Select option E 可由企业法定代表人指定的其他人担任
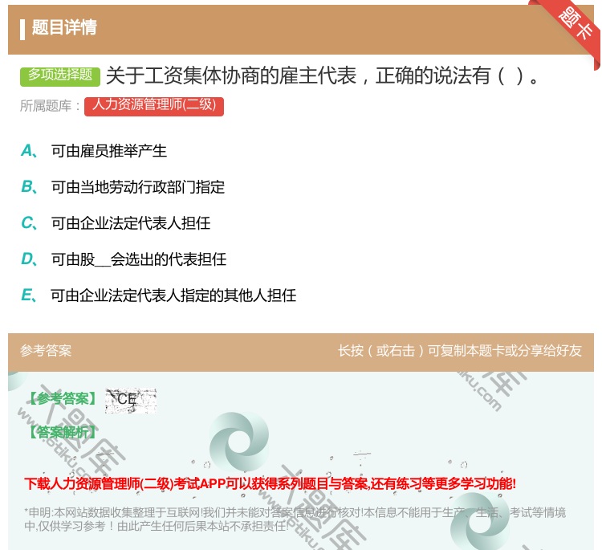The width and height of the screenshot is (602, 550). (x=173, y=295)
